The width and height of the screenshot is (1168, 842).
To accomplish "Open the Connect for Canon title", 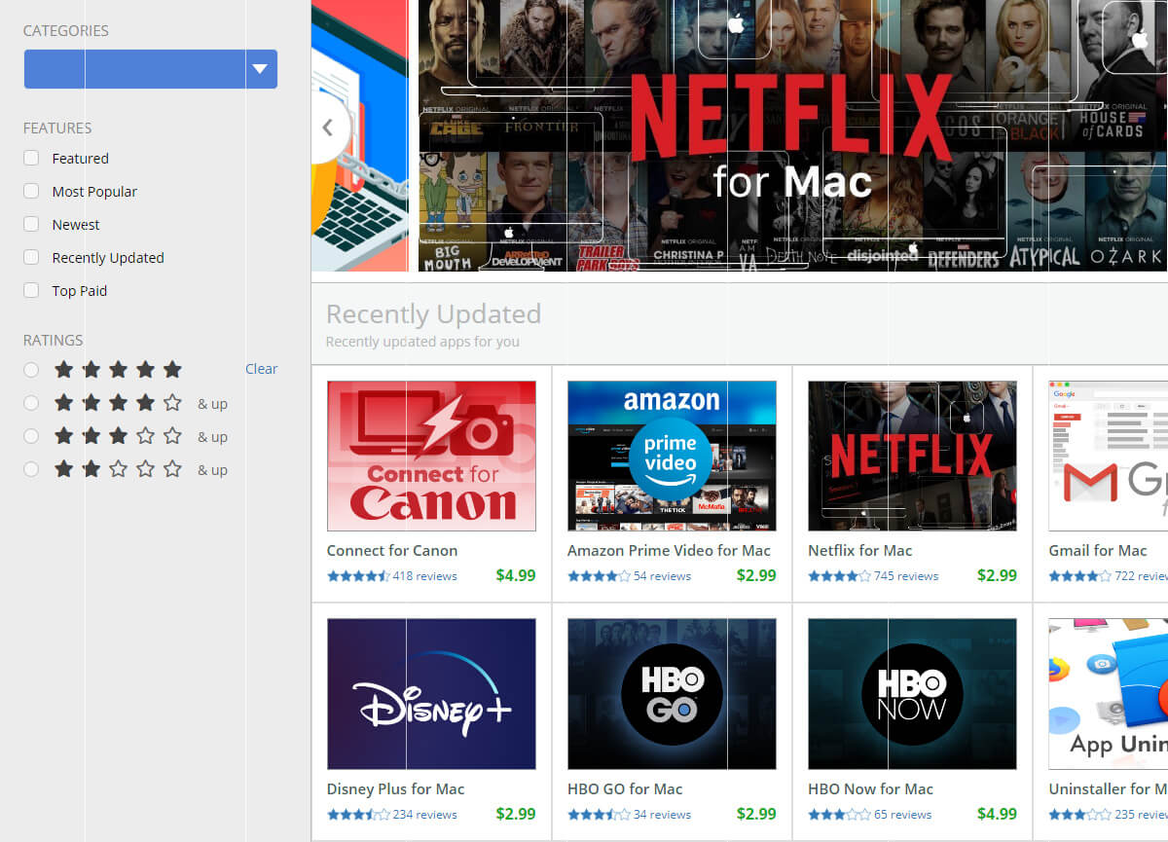I will point(392,551).
